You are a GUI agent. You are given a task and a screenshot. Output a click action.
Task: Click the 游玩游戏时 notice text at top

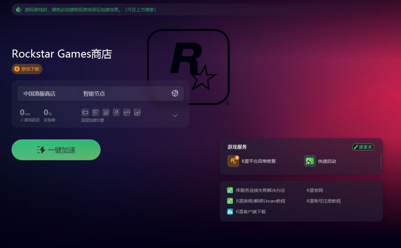tap(90, 10)
